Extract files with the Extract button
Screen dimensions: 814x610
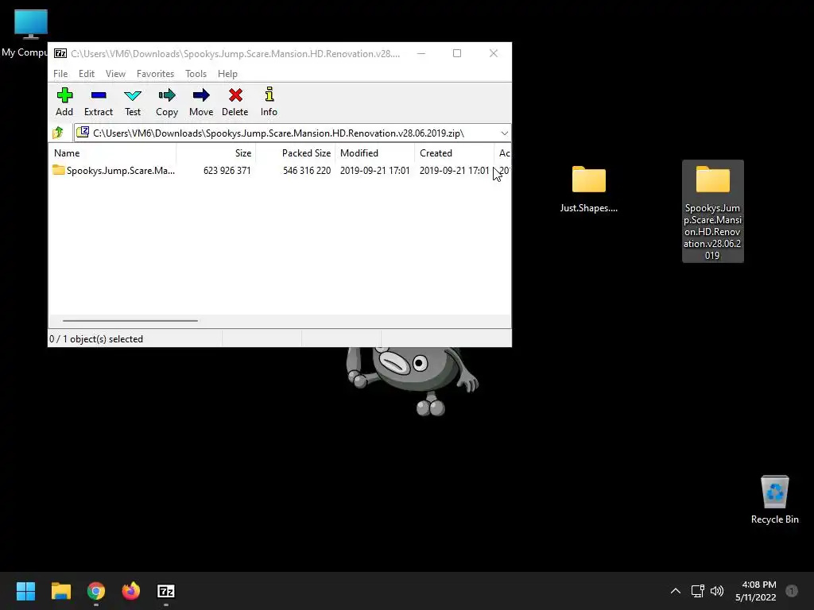(x=98, y=102)
